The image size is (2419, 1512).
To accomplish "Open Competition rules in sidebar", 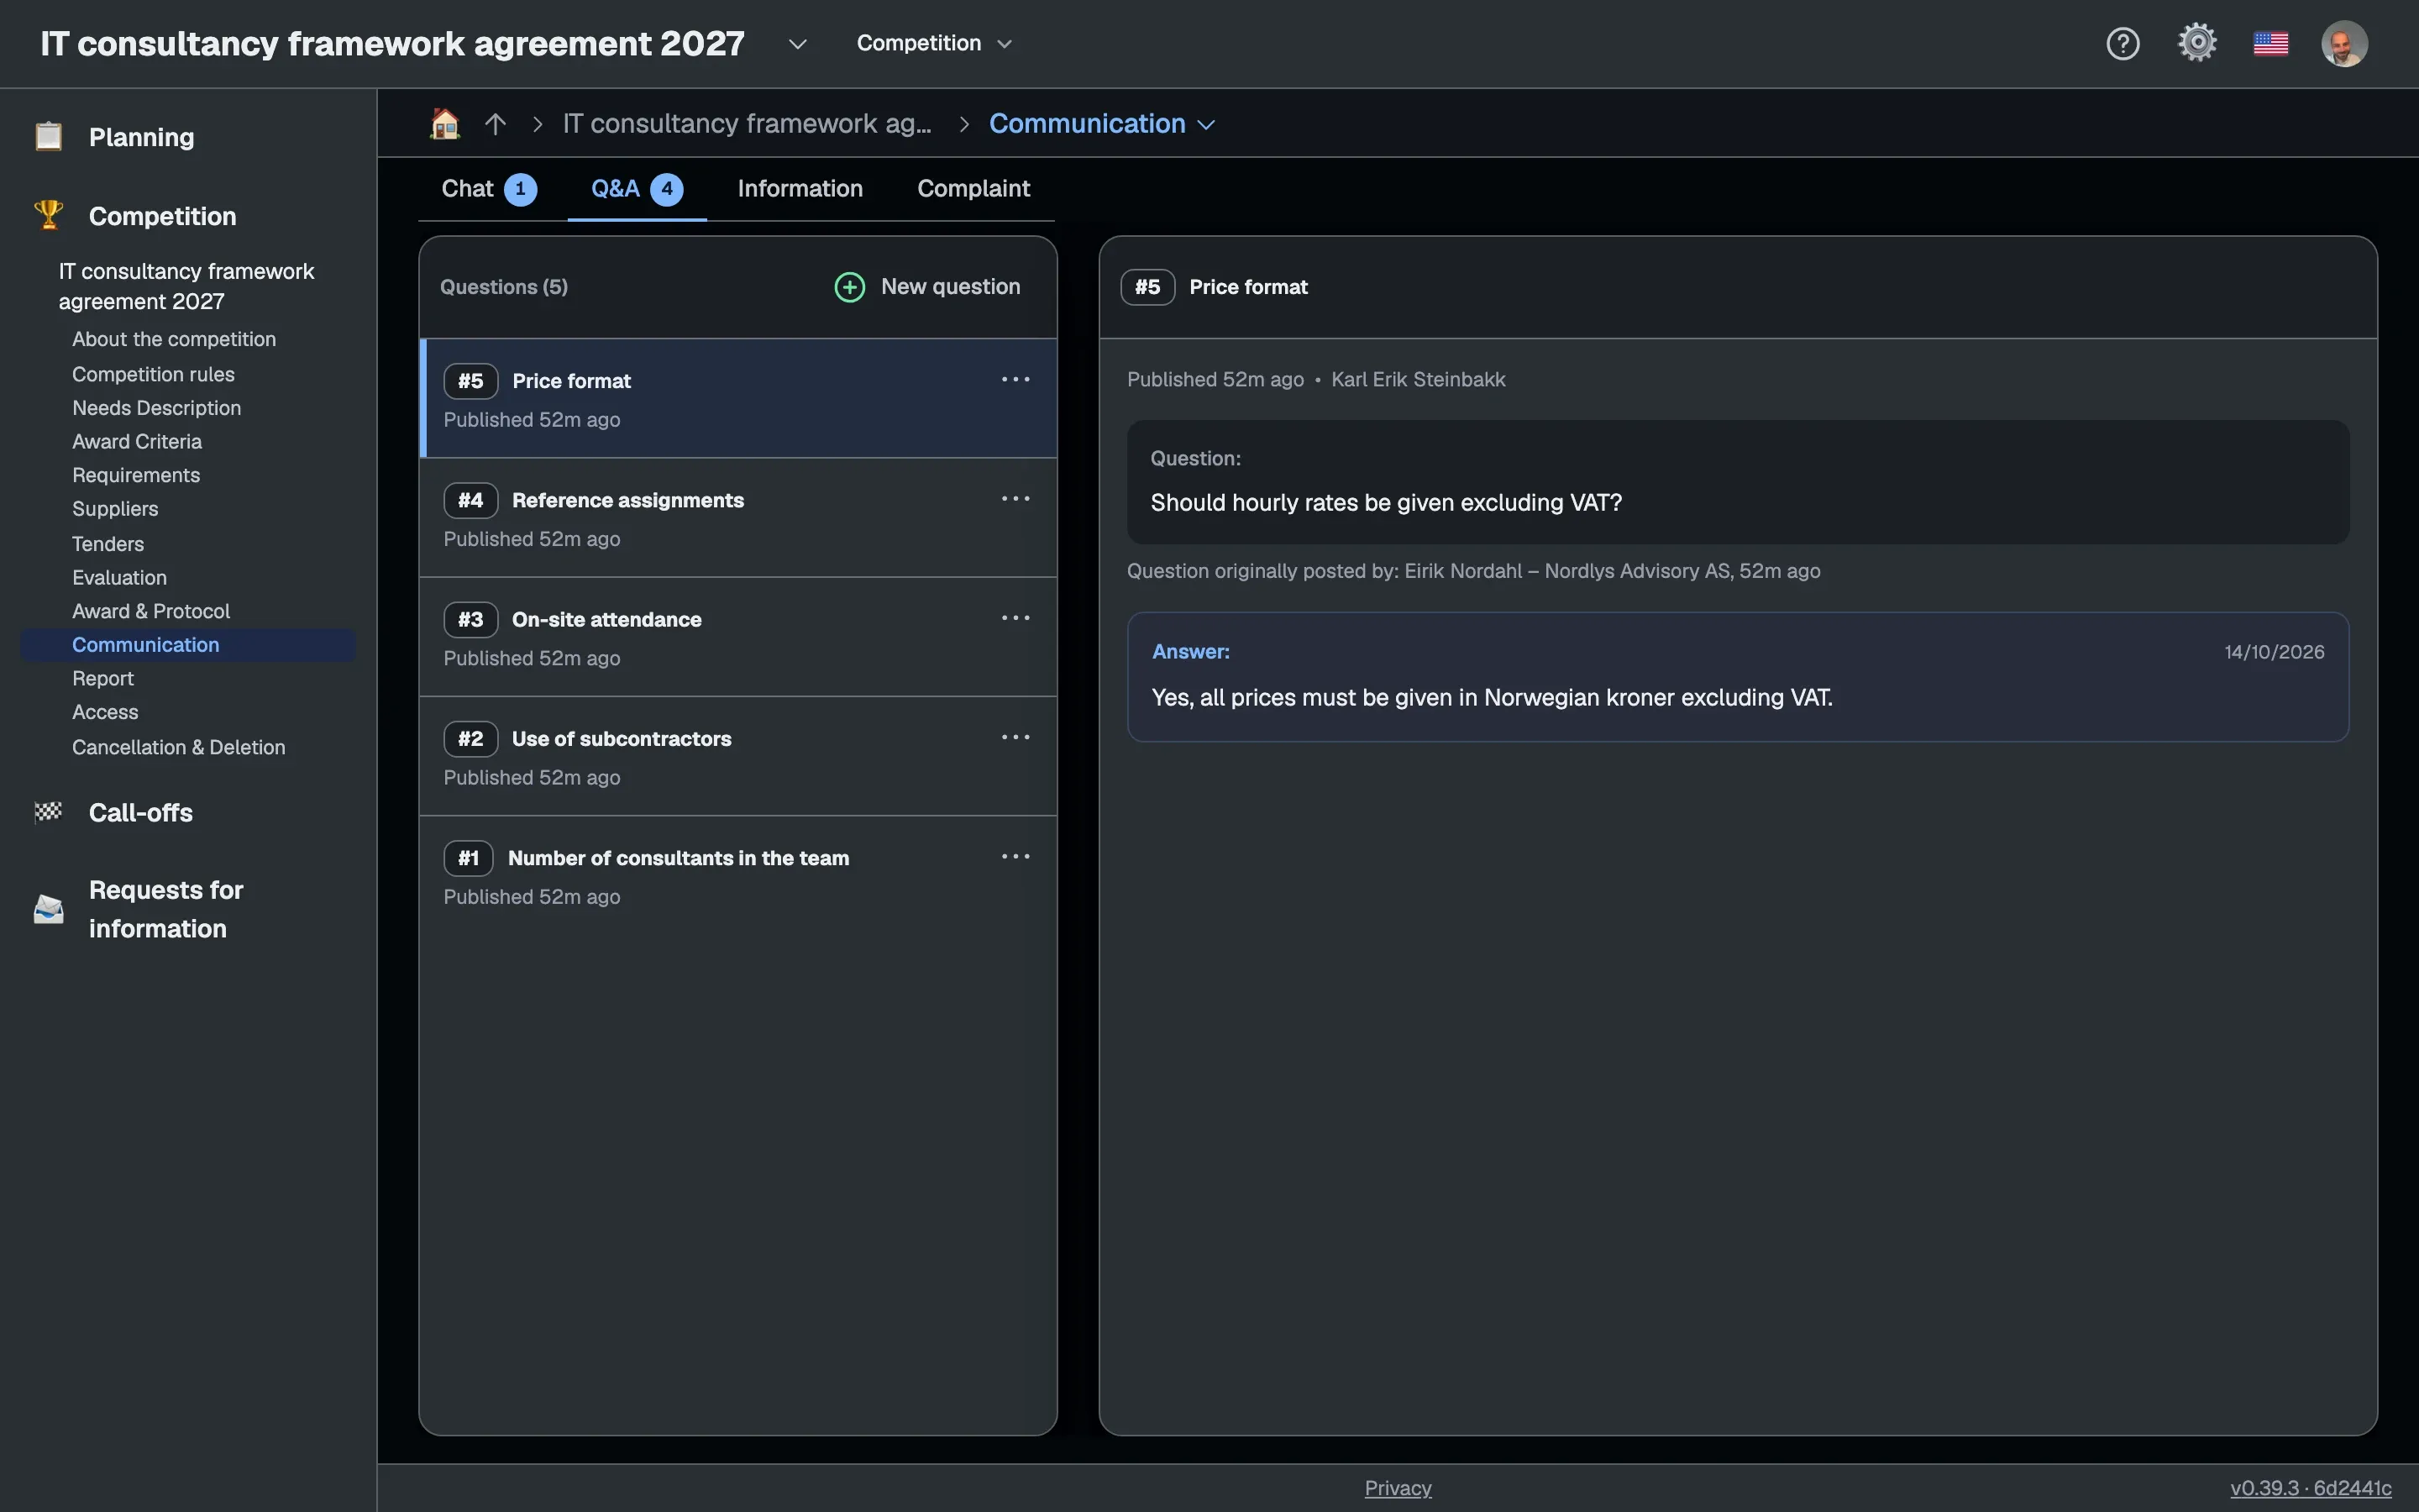I will [x=153, y=374].
